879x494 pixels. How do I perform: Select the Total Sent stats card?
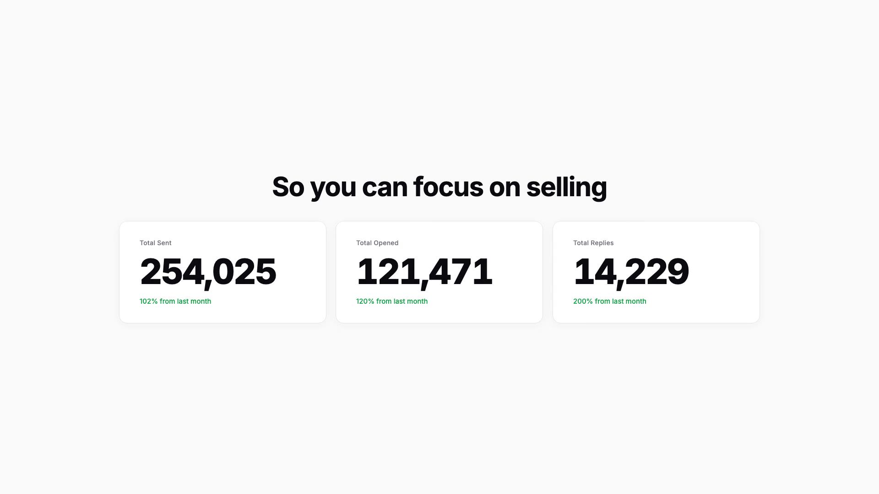click(222, 272)
